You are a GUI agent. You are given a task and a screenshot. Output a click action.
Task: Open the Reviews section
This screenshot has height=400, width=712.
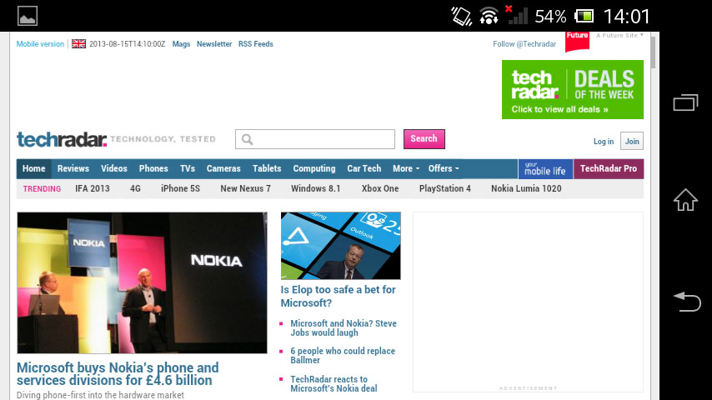point(73,168)
